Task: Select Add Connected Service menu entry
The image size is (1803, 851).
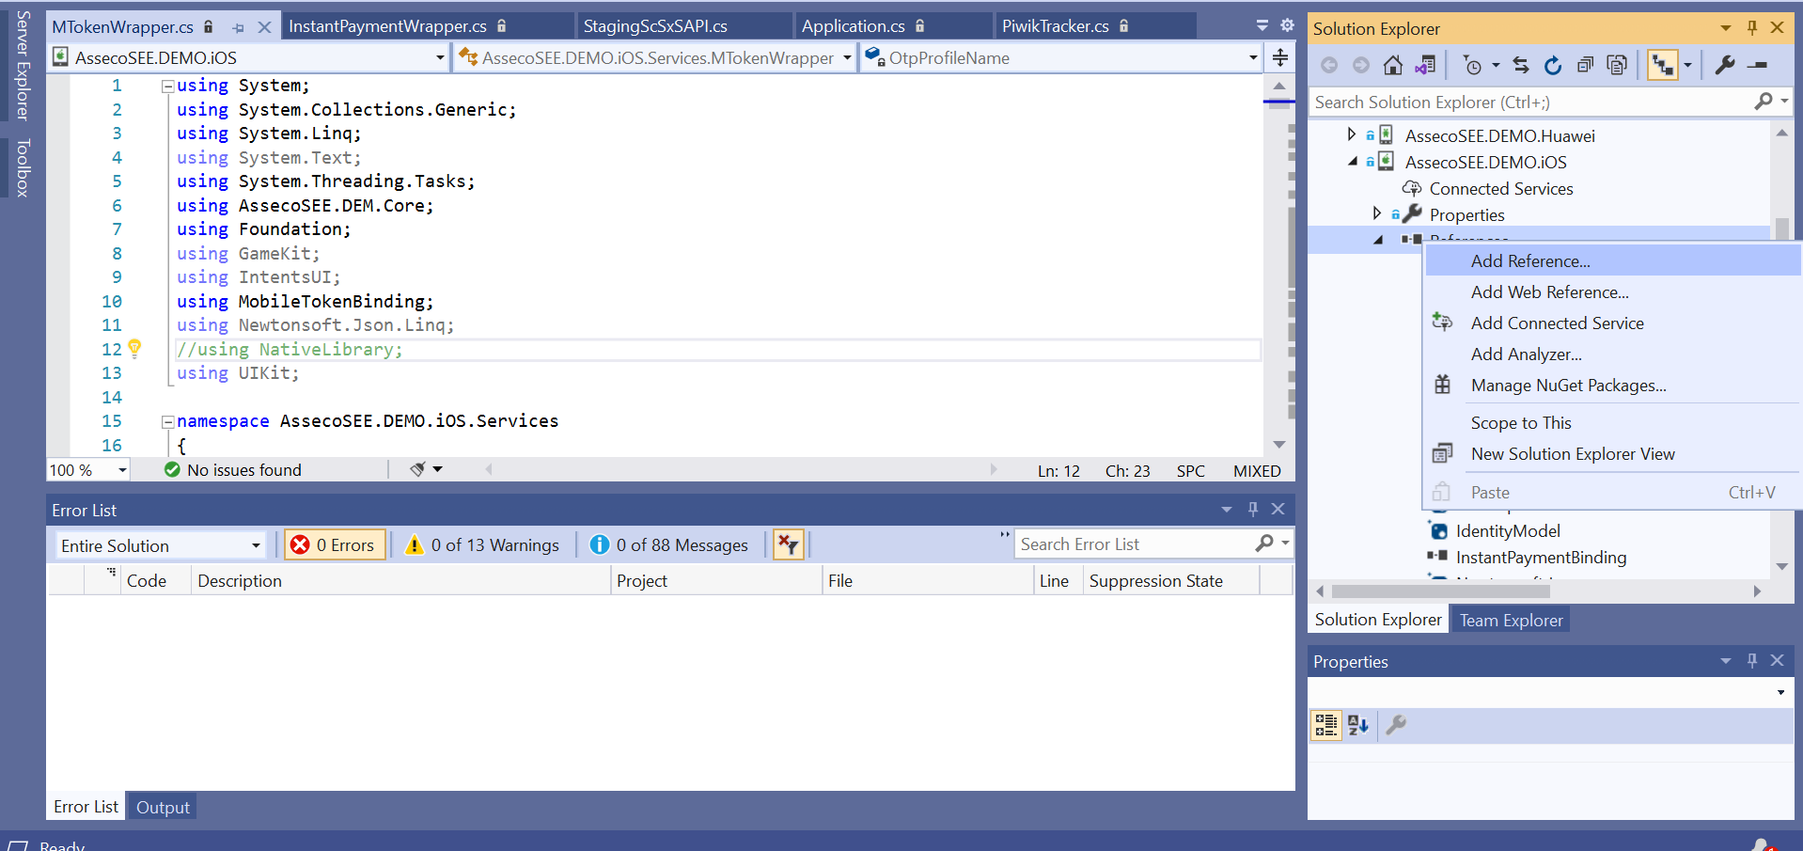Action: (1612, 323)
